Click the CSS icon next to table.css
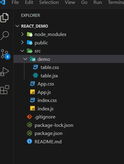 click(36, 67)
